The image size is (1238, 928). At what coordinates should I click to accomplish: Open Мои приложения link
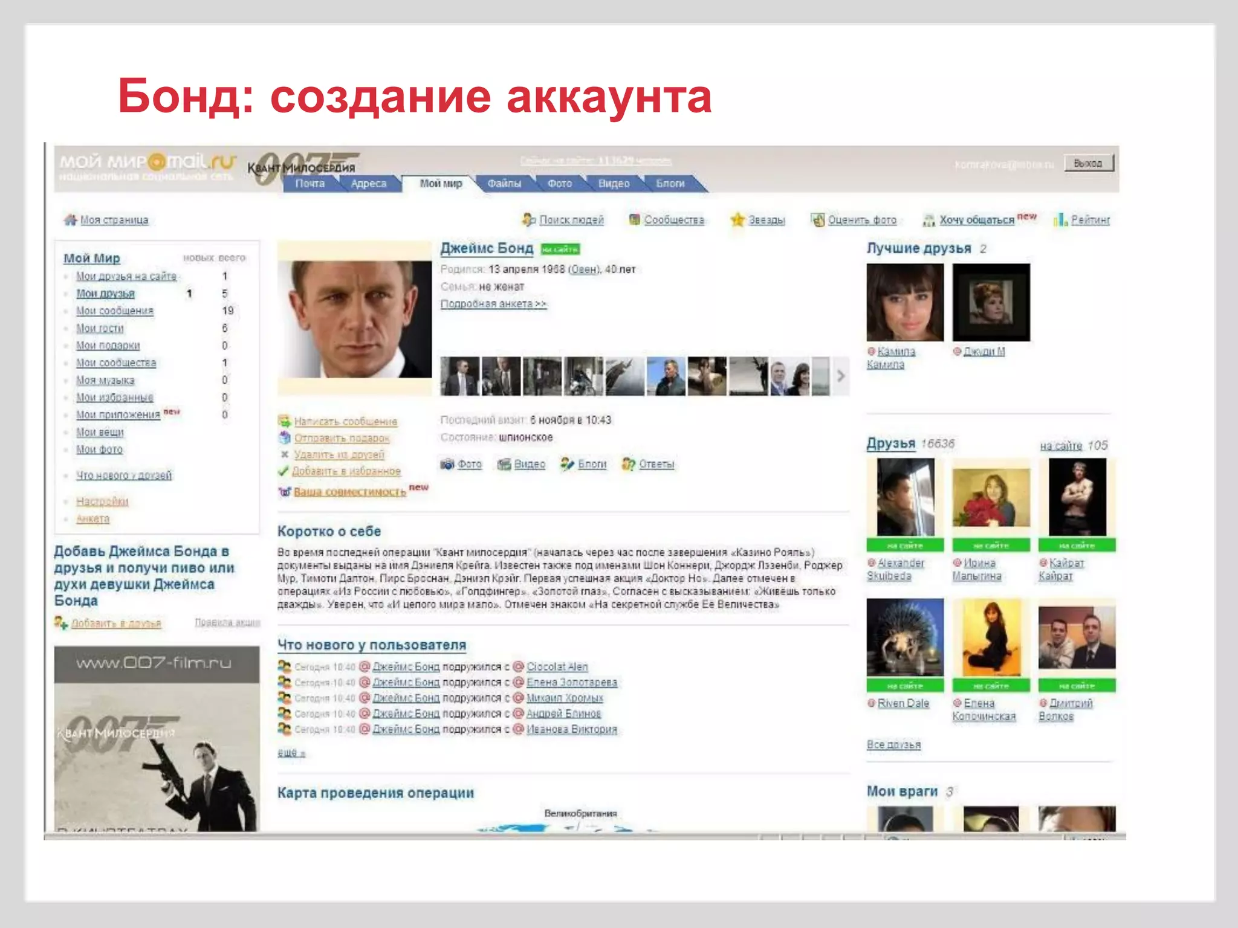pos(118,414)
